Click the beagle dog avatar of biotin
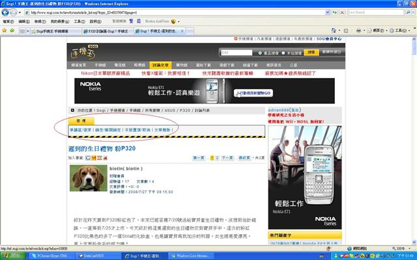 [x=87, y=176]
